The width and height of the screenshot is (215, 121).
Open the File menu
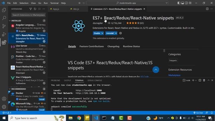coord(9,3)
